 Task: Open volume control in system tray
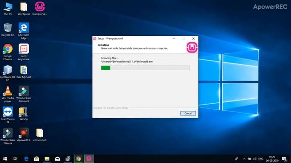tap(255, 159)
